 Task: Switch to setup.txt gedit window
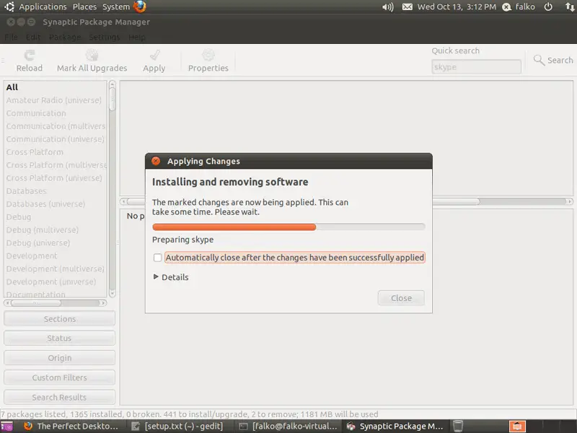click(x=177, y=427)
